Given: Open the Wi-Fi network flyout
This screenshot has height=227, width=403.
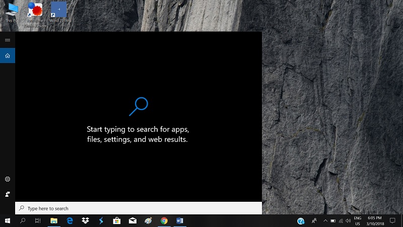Looking at the screenshot, I should tap(341, 221).
